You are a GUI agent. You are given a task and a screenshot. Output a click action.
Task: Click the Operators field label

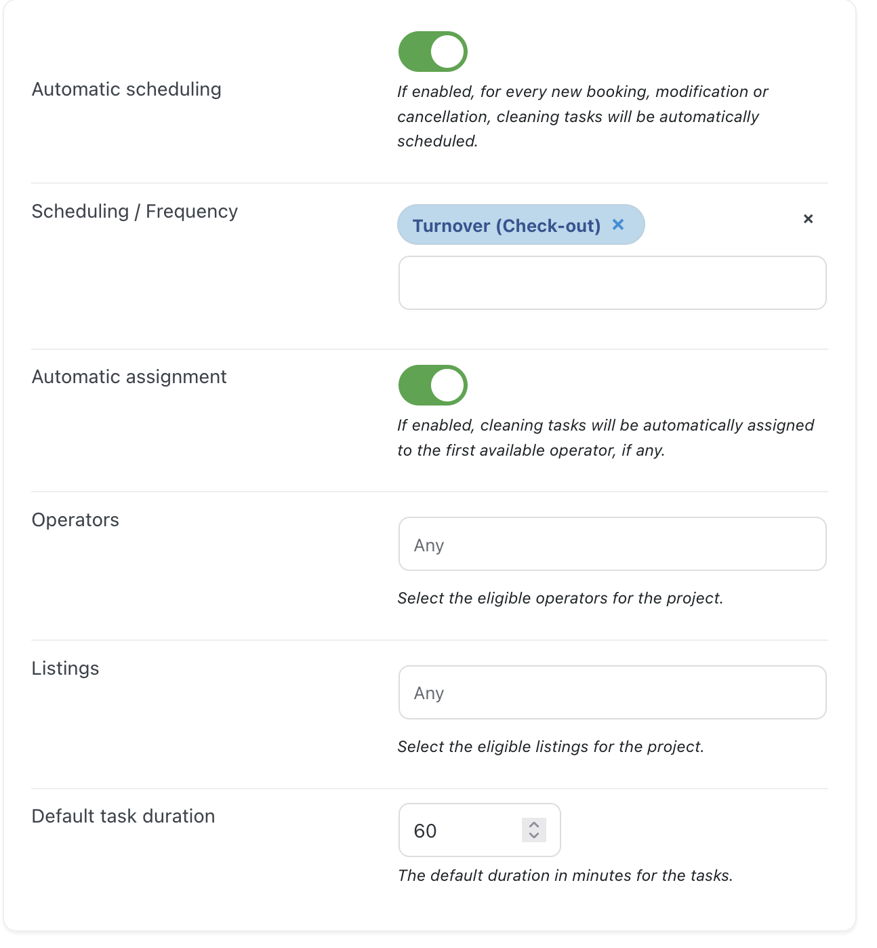tap(75, 520)
